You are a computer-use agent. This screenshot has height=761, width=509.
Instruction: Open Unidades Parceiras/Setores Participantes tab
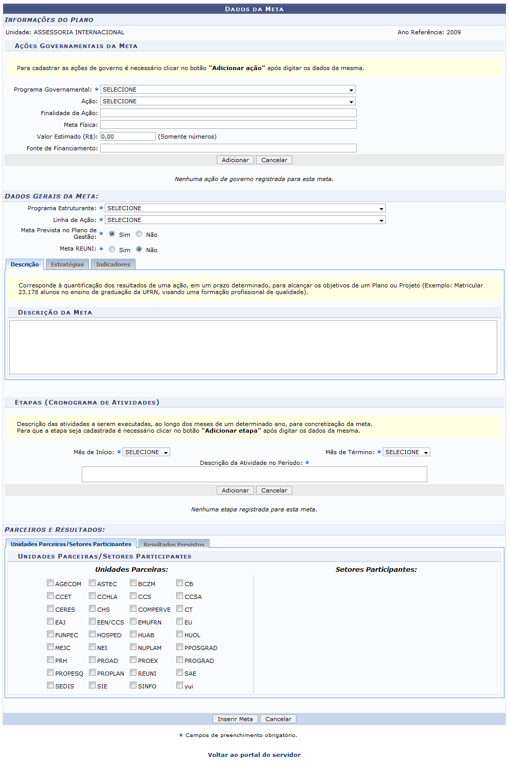pos(71,544)
